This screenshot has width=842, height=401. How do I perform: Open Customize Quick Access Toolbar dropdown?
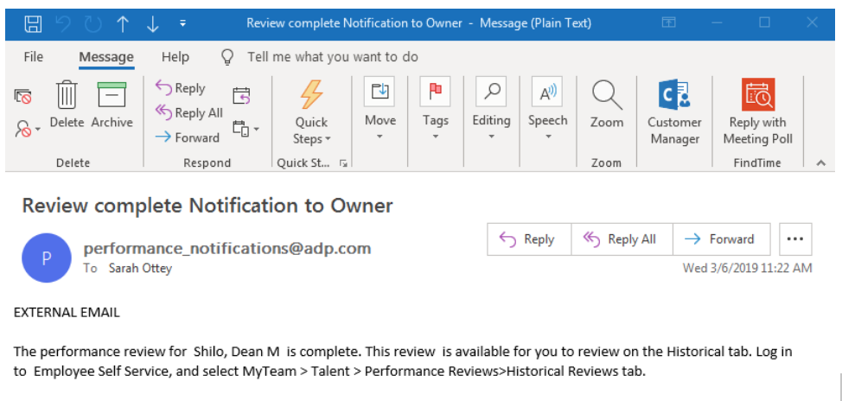coord(182,23)
